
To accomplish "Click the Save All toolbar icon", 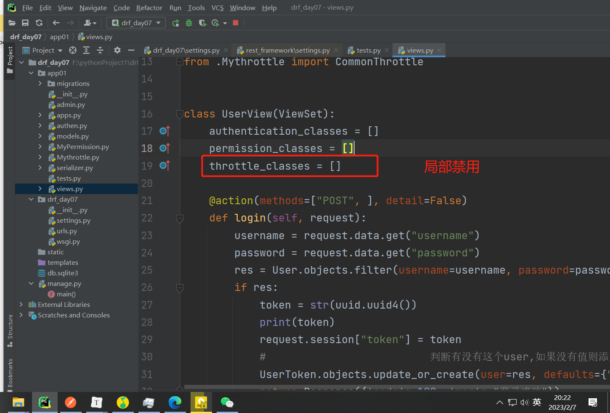I will [25, 23].
